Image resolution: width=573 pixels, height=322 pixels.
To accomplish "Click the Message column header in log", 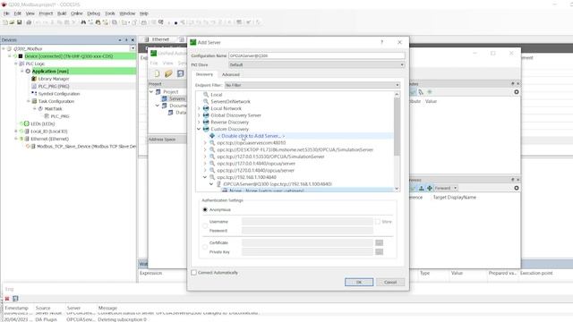I will tap(107, 308).
